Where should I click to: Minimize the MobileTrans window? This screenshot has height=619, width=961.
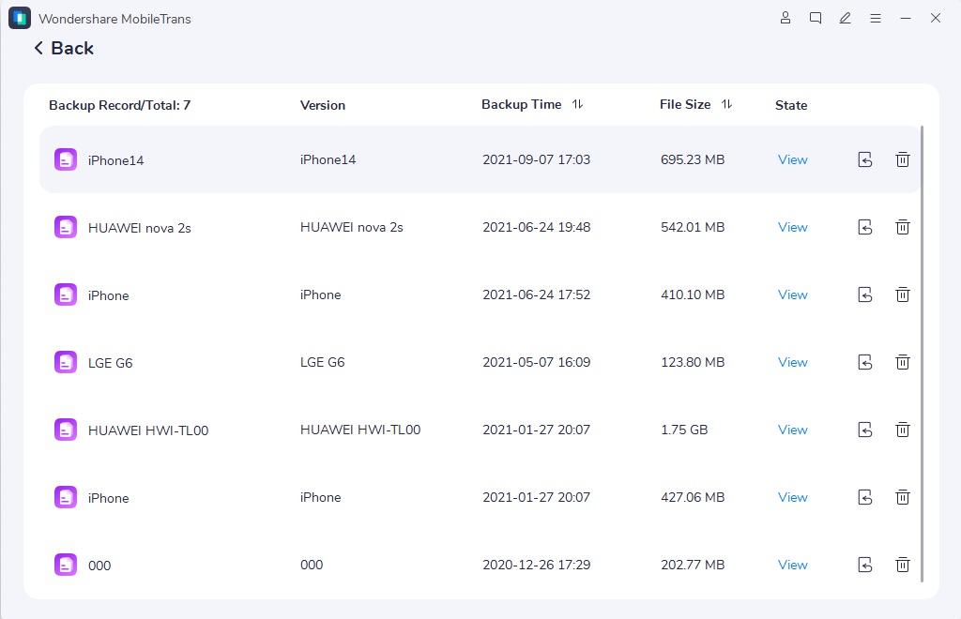906,19
